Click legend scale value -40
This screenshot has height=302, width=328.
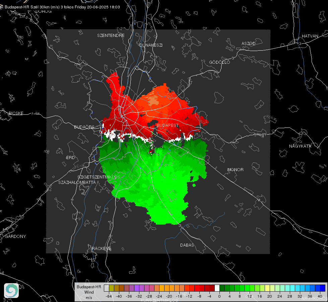coord(119,297)
